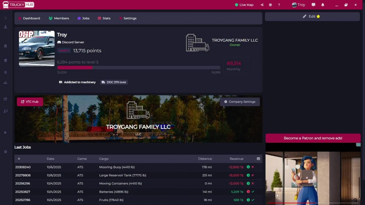Open job 20250827

click(23, 192)
